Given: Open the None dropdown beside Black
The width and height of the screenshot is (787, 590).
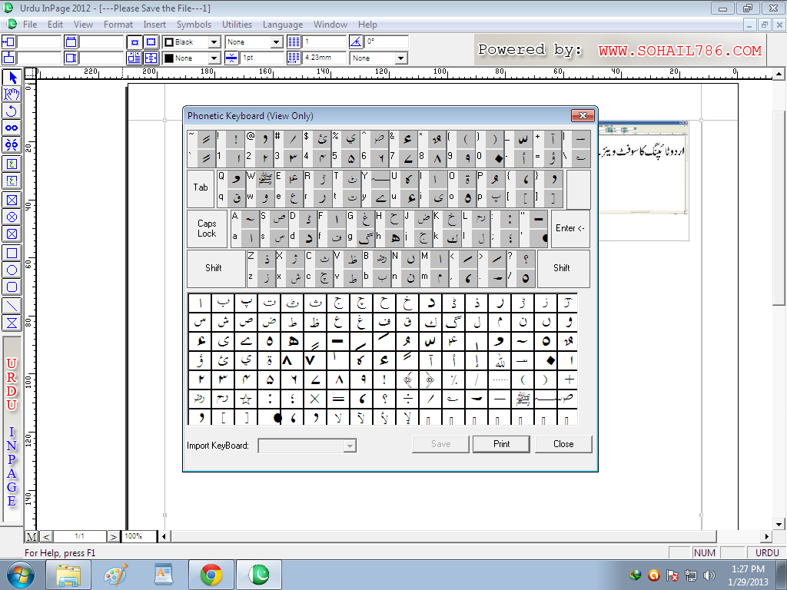Looking at the screenshot, I should tap(277, 42).
